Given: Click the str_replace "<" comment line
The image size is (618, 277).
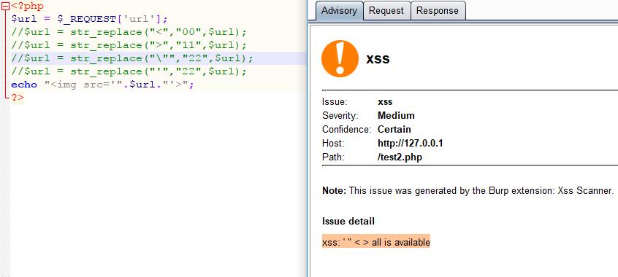Looking at the screenshot, I should 129,32.
